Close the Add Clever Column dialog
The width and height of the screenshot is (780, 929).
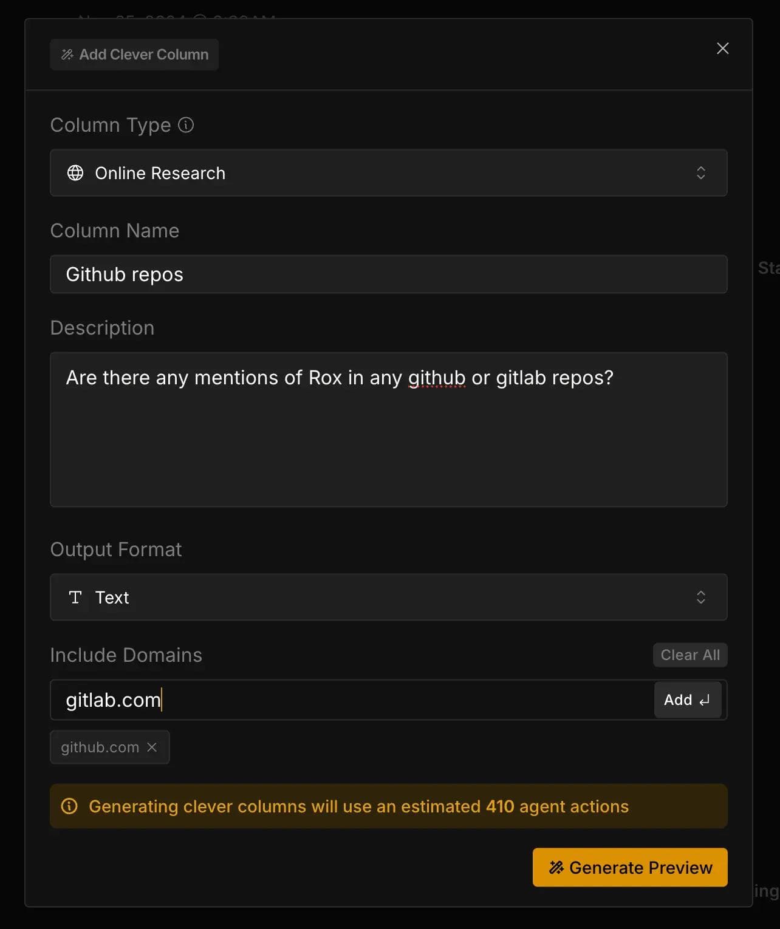(722, 48)
